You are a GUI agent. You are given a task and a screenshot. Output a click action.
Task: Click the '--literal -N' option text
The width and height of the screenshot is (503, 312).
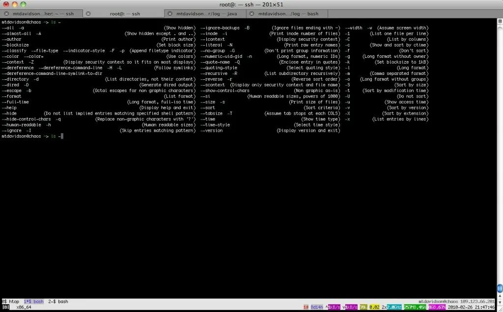[217, 45]
